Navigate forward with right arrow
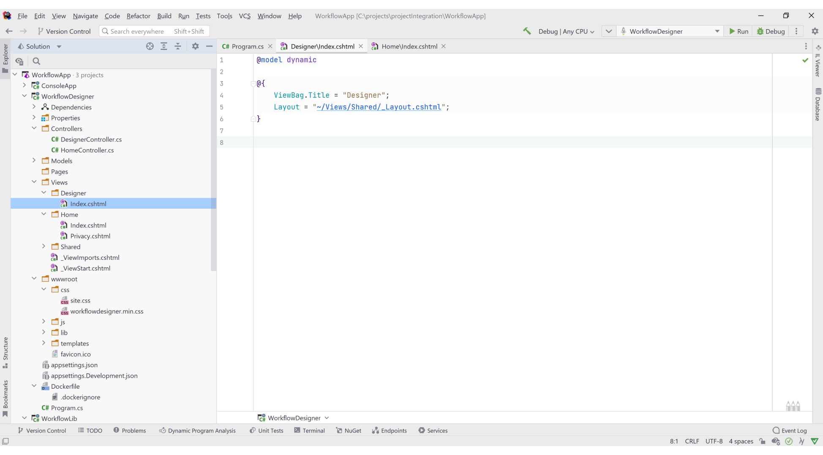This screenshot has height=455, width=823. click(23, 31)
